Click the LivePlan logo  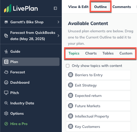[x=21, y=8]
